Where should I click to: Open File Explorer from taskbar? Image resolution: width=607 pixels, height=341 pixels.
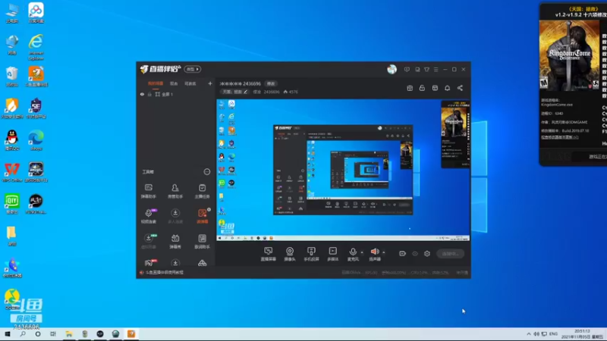point(69,334)
